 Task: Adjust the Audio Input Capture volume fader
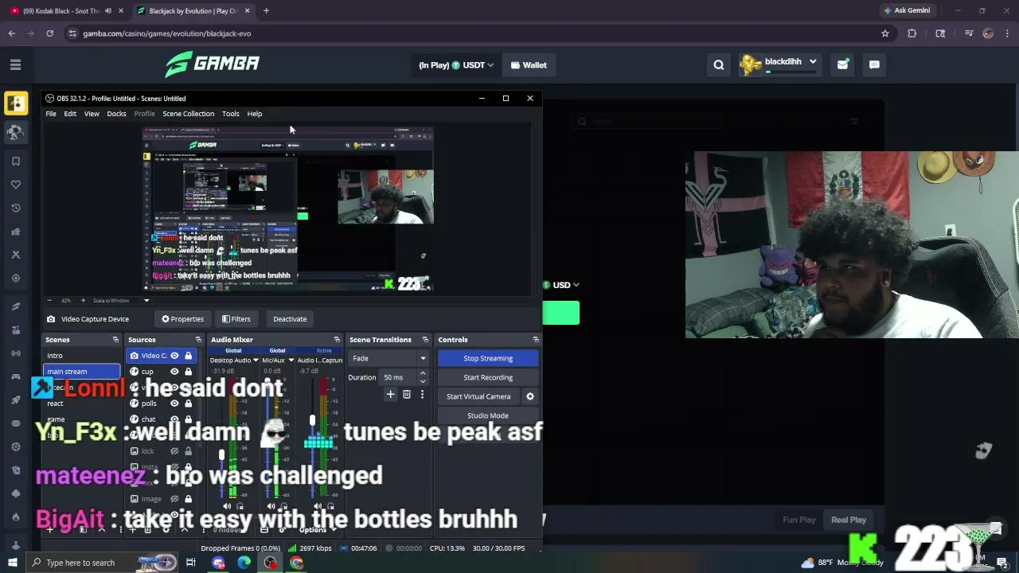[x=312, y=420]
